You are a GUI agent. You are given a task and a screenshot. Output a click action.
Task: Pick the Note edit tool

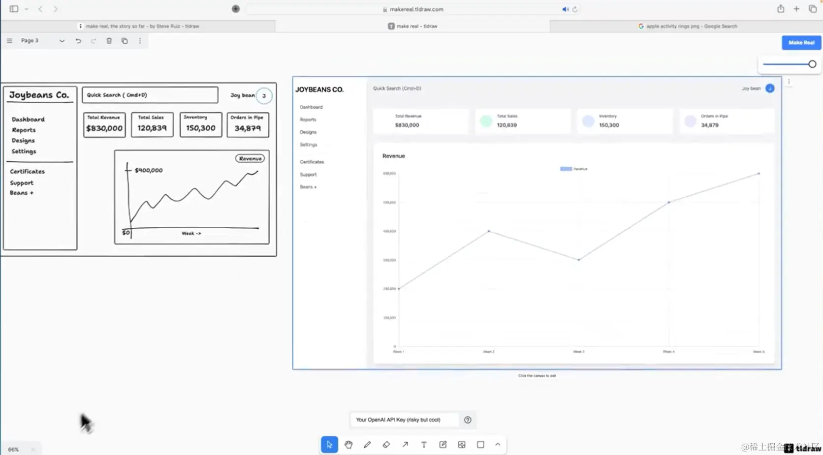(x=443, y=445)
